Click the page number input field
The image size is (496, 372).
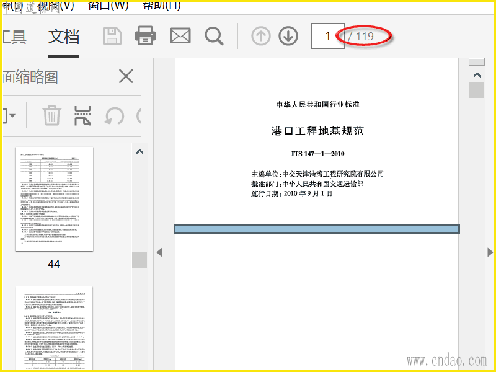pyautogui.click(x=328, y=36)
